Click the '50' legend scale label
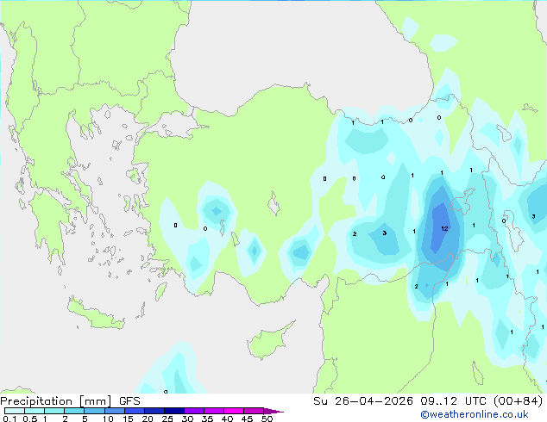The width and height of the screenshot is (547, 422). coord(267,419)
